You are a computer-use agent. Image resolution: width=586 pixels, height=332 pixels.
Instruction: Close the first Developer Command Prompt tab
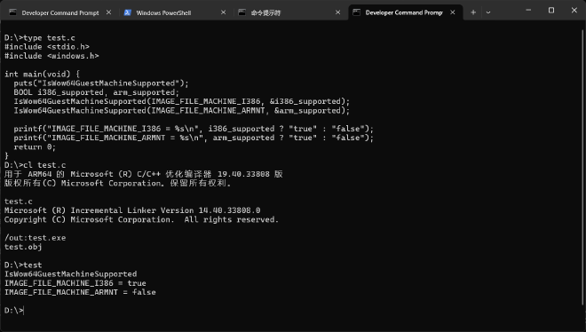pyautogui.click(x=108, y=12)
